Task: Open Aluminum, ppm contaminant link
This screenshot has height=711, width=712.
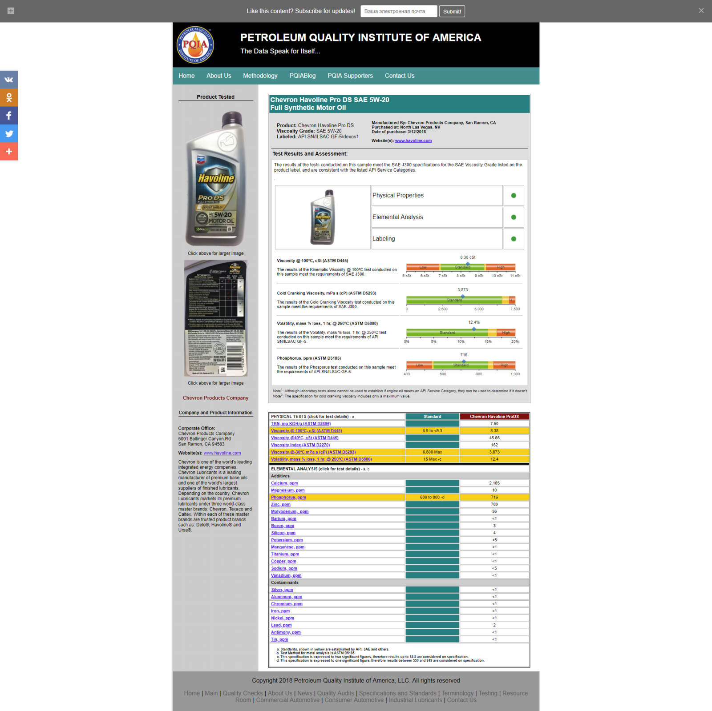Action: coord(287,597)
